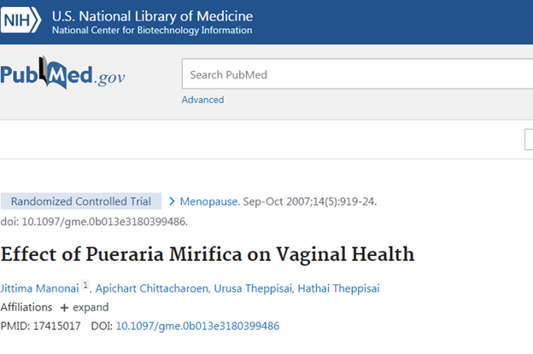Focus the Search PubMed field

(357, 74)
